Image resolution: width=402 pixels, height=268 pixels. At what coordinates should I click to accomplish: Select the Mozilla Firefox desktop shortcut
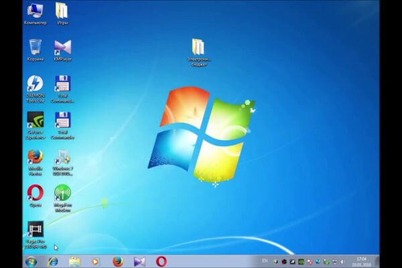[x=35, y=158]
